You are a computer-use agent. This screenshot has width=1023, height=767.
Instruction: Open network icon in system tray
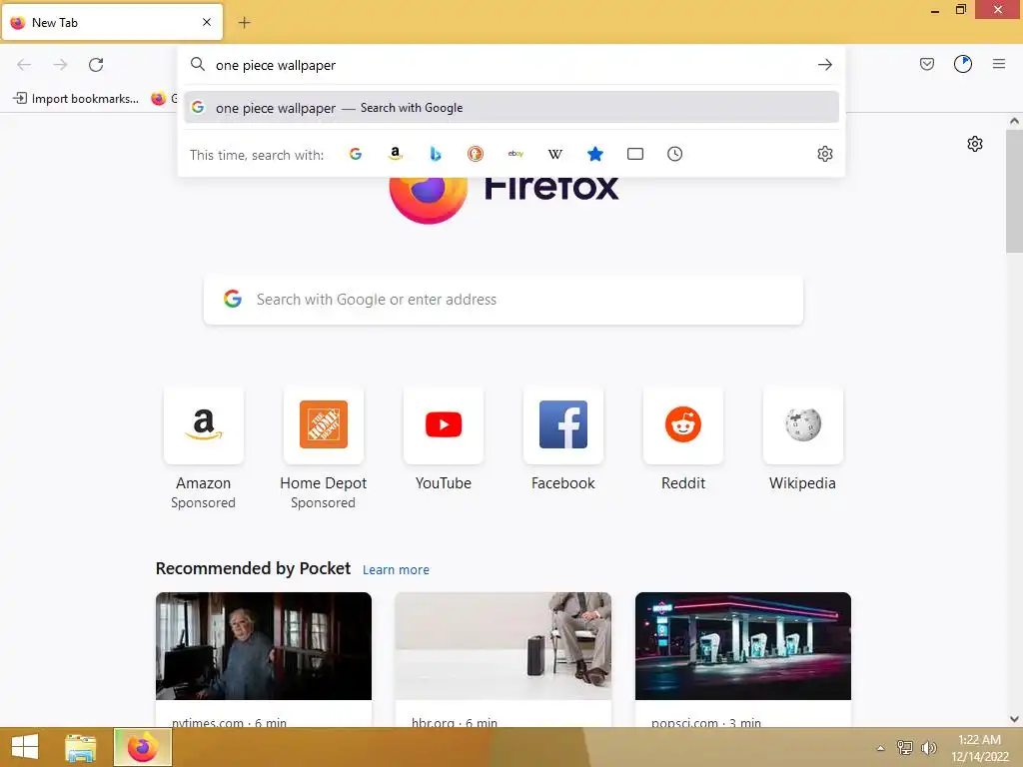(905, 748)
